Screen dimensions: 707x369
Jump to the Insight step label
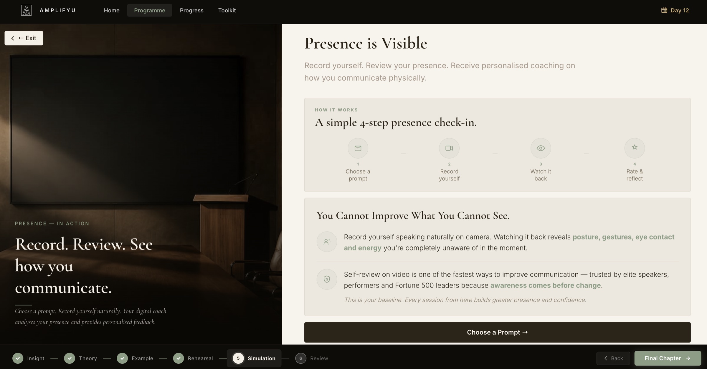tap(36, 358)
